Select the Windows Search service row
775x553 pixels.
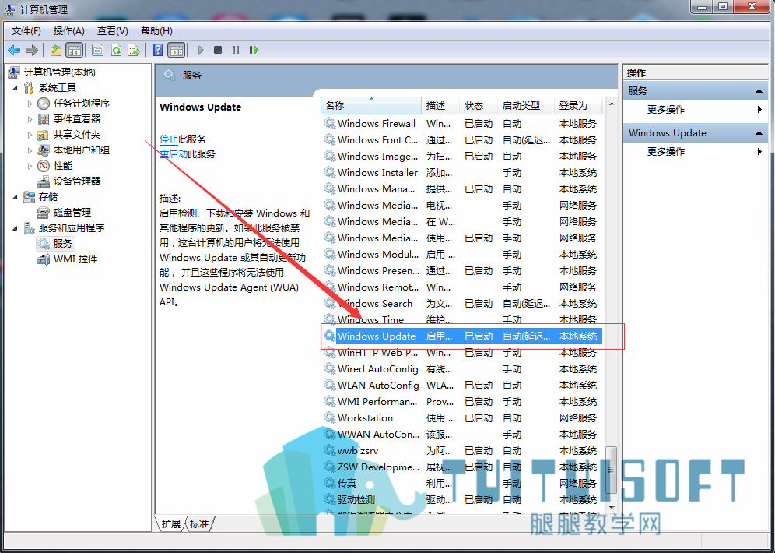[462, 303]
